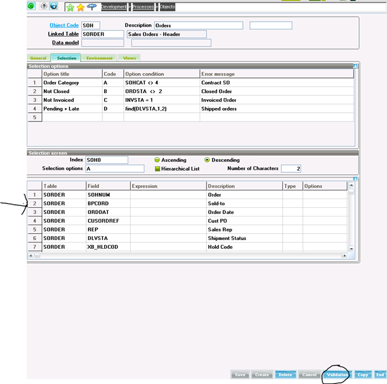Screen dimensions: 387x384
Task: Click the blue signpost icon
Action: click(92, 7)
